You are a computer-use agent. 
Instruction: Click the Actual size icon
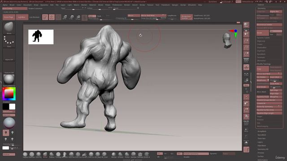[246, 47]
